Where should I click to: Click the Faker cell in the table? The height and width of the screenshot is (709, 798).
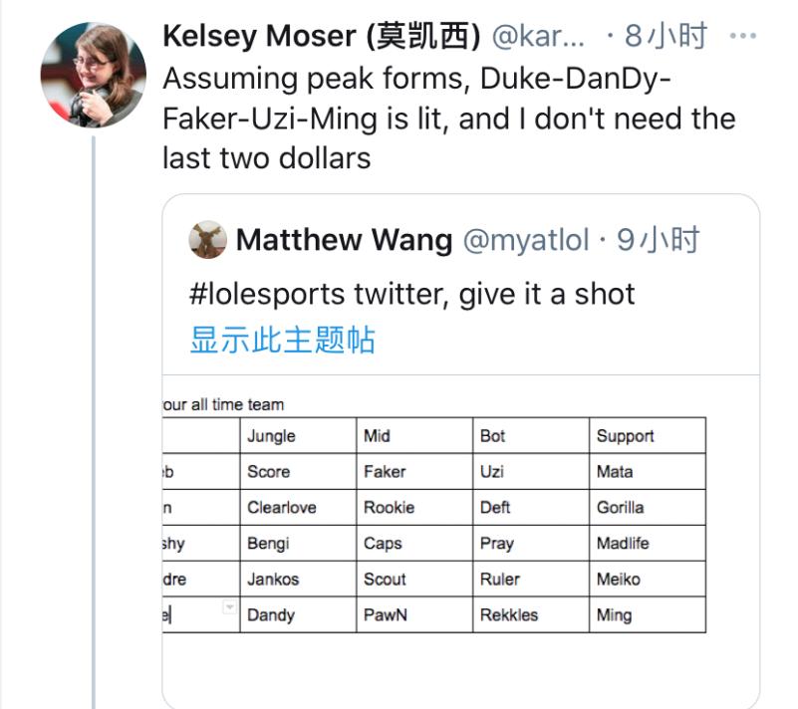[385, 472]
